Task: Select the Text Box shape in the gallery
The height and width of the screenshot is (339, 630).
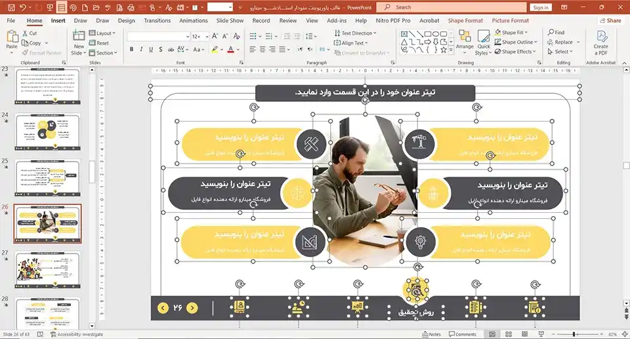Action: coord(404,34)
